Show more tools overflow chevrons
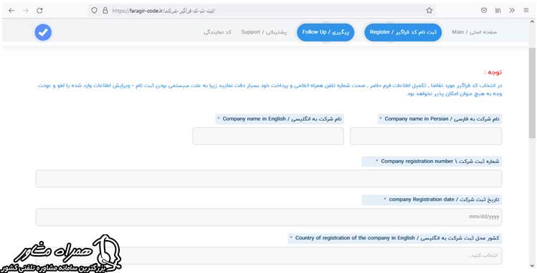537x273 pixels. pos(512,11)
